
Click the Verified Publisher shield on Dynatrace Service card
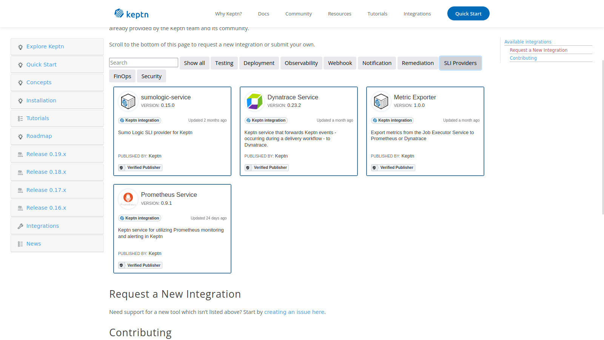coord(248,168)
